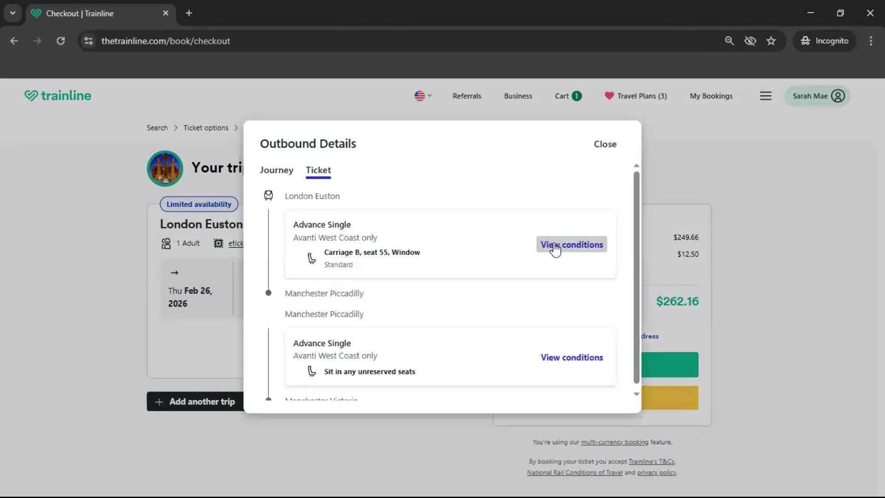Click the third-party cookies eye icon
The width and height of the screenshot is (885, 498).
(750, 41)
